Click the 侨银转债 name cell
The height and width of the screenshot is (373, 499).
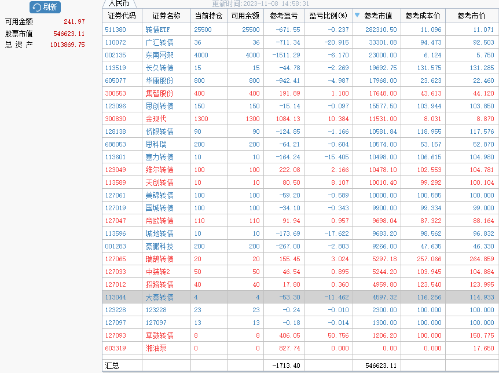(159, 131)
